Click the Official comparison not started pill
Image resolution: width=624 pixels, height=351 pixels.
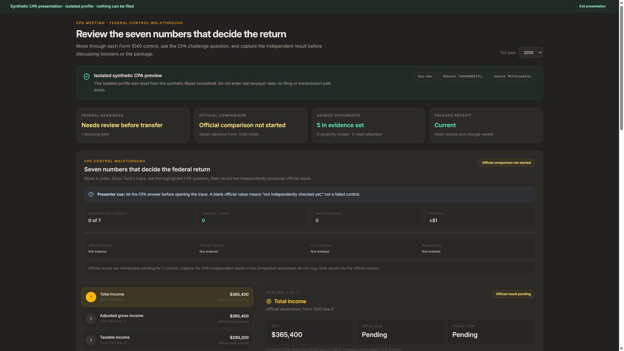506,163
